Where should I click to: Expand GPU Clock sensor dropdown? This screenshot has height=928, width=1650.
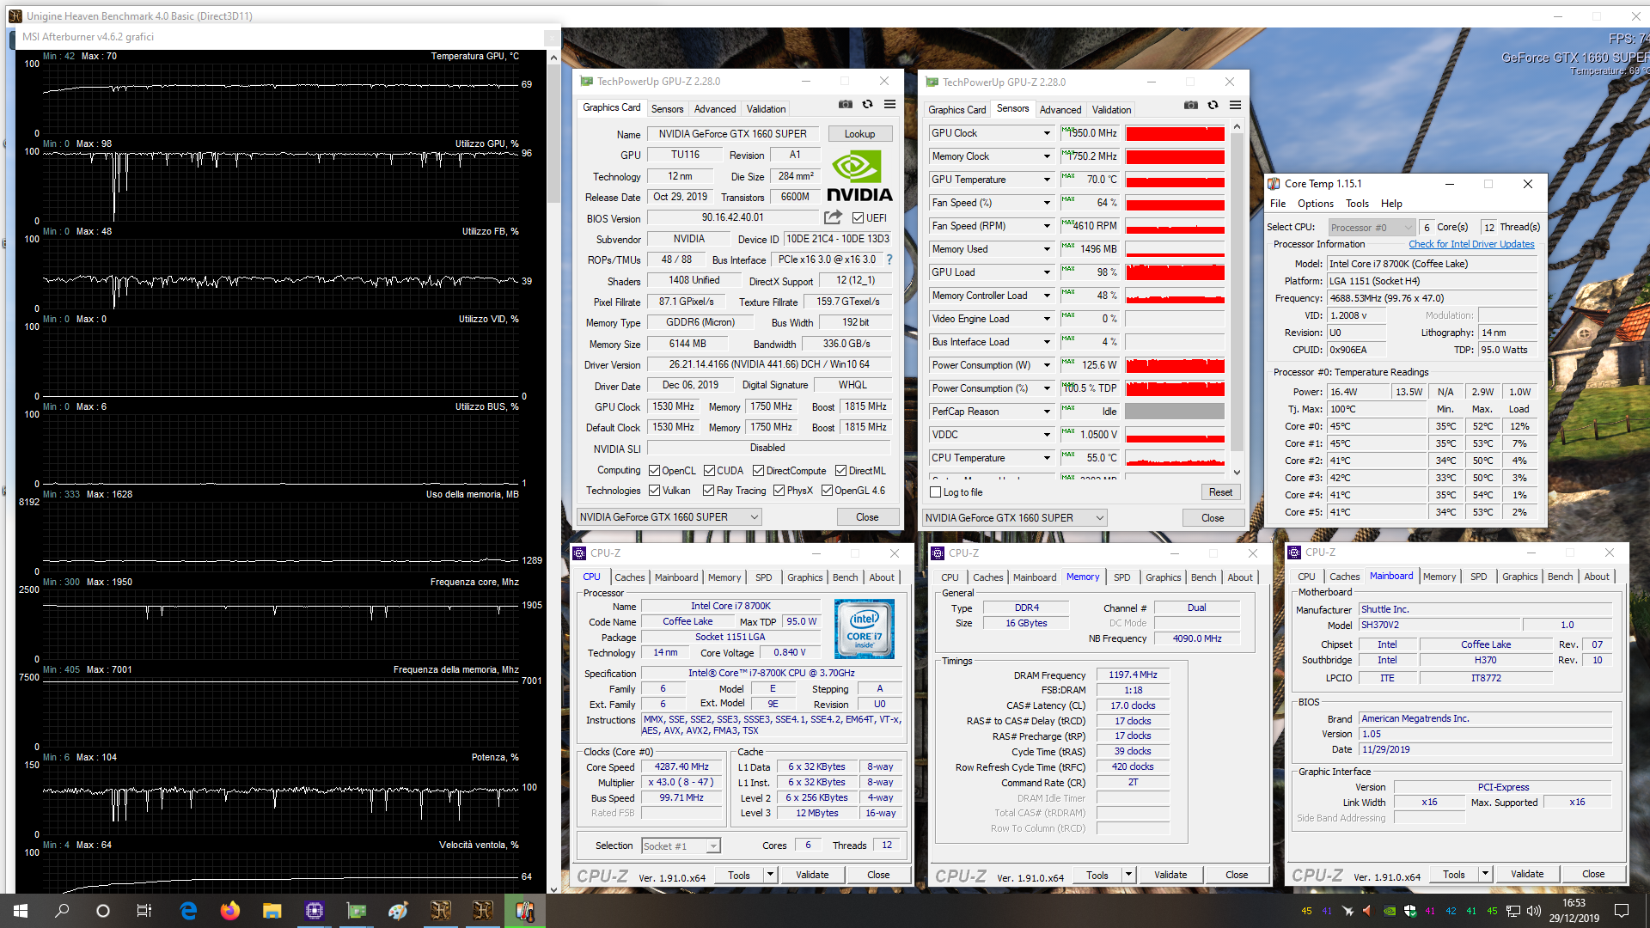pyautogui.click(x=1047, y=133)
